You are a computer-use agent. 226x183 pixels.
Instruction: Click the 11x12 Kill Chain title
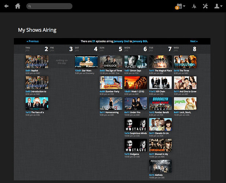pyautogui.click(x=157, y=91)
